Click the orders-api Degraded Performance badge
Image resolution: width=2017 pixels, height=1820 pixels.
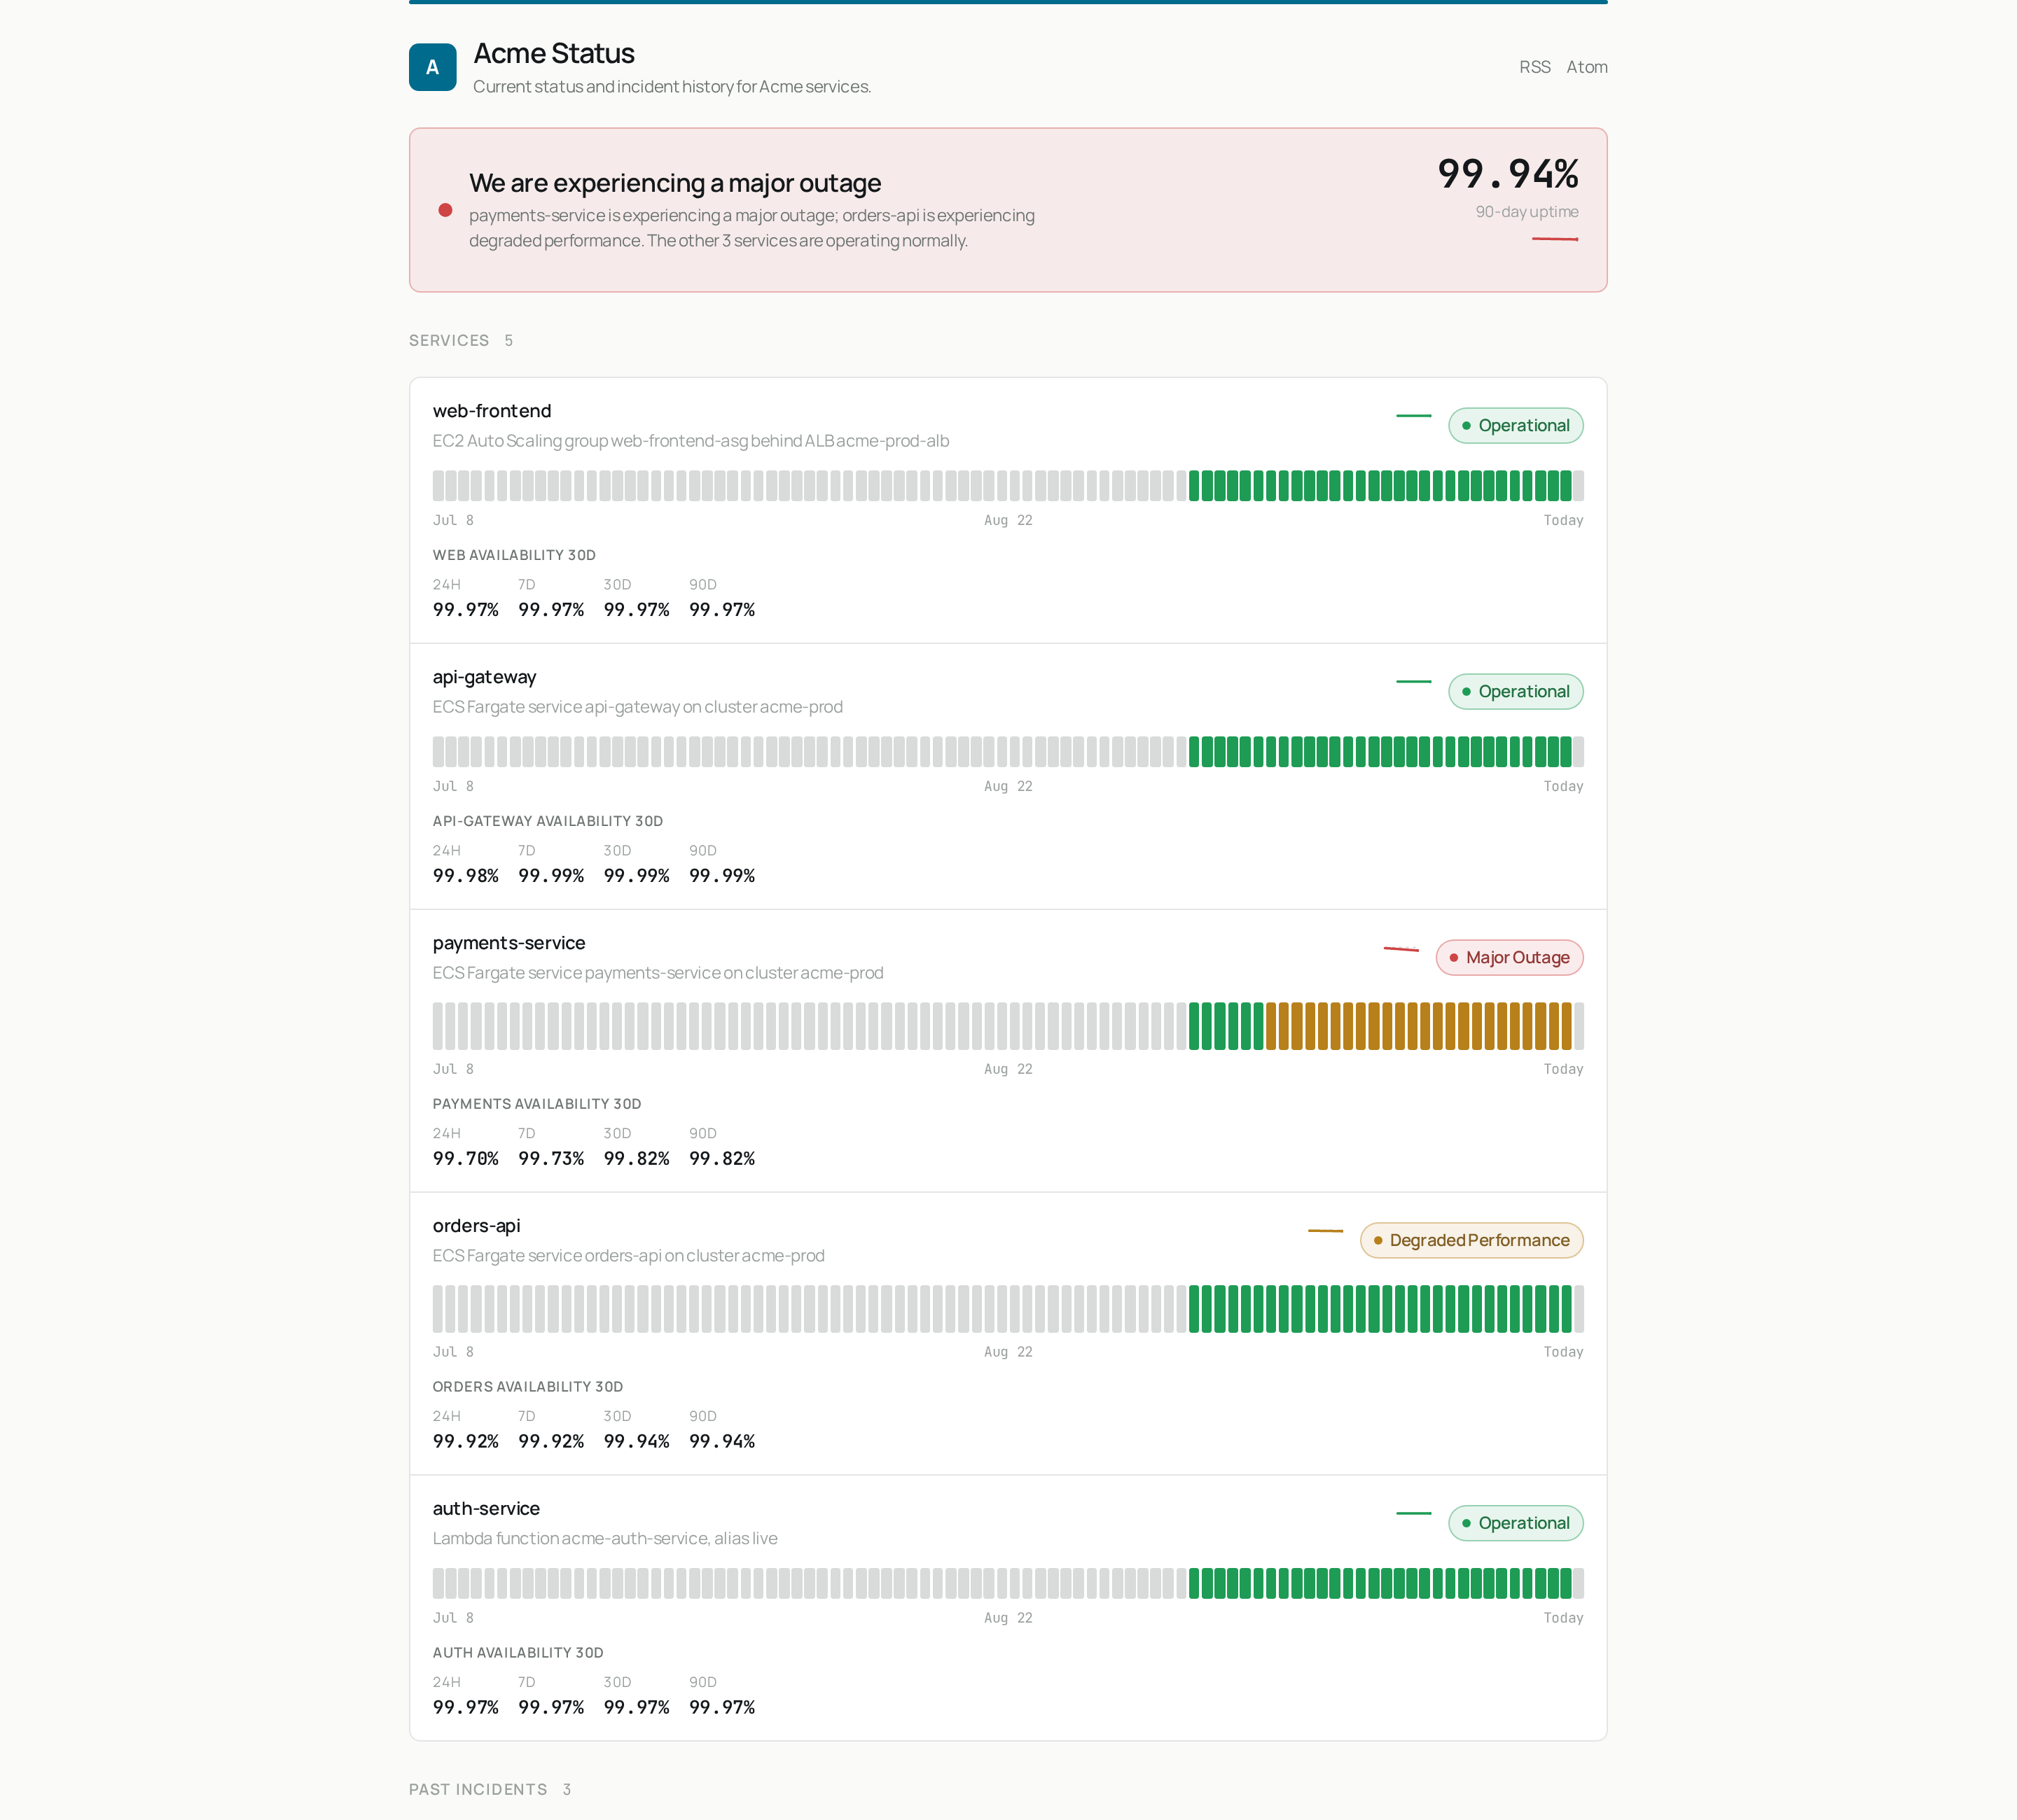[1471, 1240]
